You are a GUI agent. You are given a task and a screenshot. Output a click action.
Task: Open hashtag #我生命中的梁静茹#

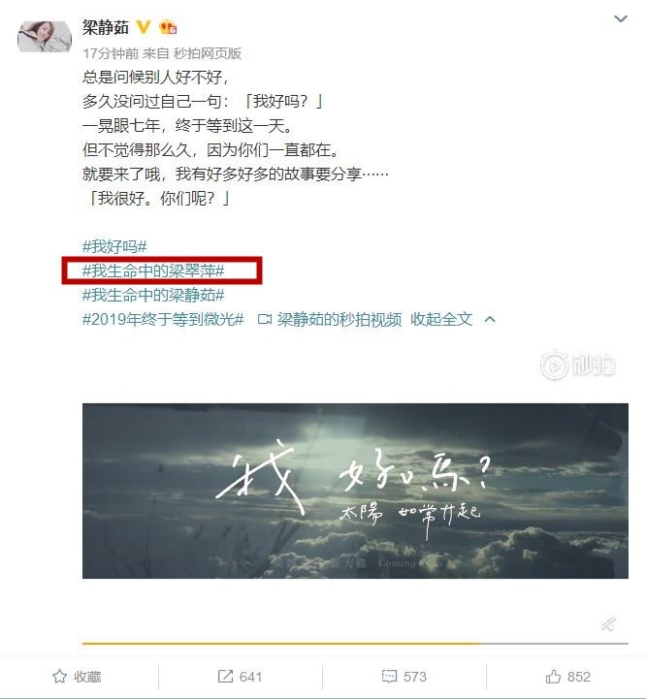point(153,295)
